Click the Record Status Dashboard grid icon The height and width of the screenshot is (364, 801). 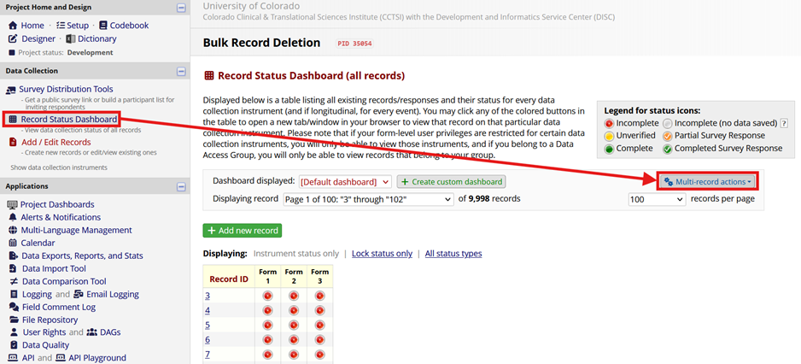(13, 120)
